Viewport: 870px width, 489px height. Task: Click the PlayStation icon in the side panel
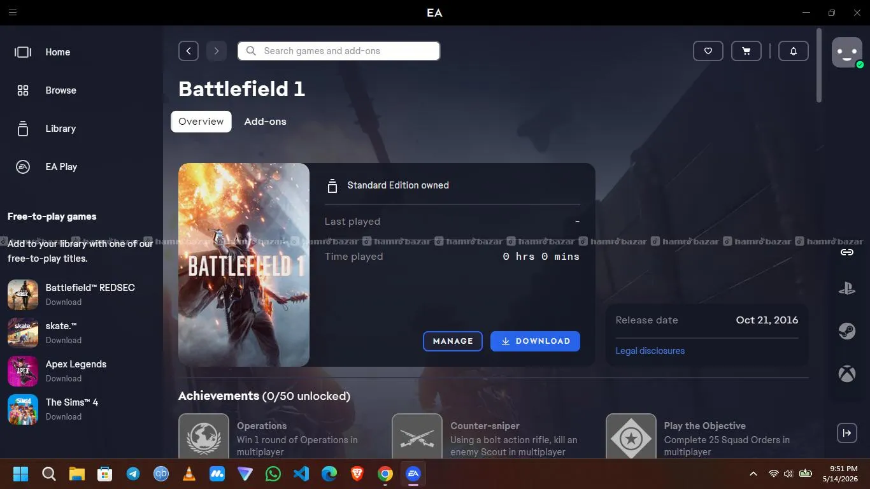847,289
